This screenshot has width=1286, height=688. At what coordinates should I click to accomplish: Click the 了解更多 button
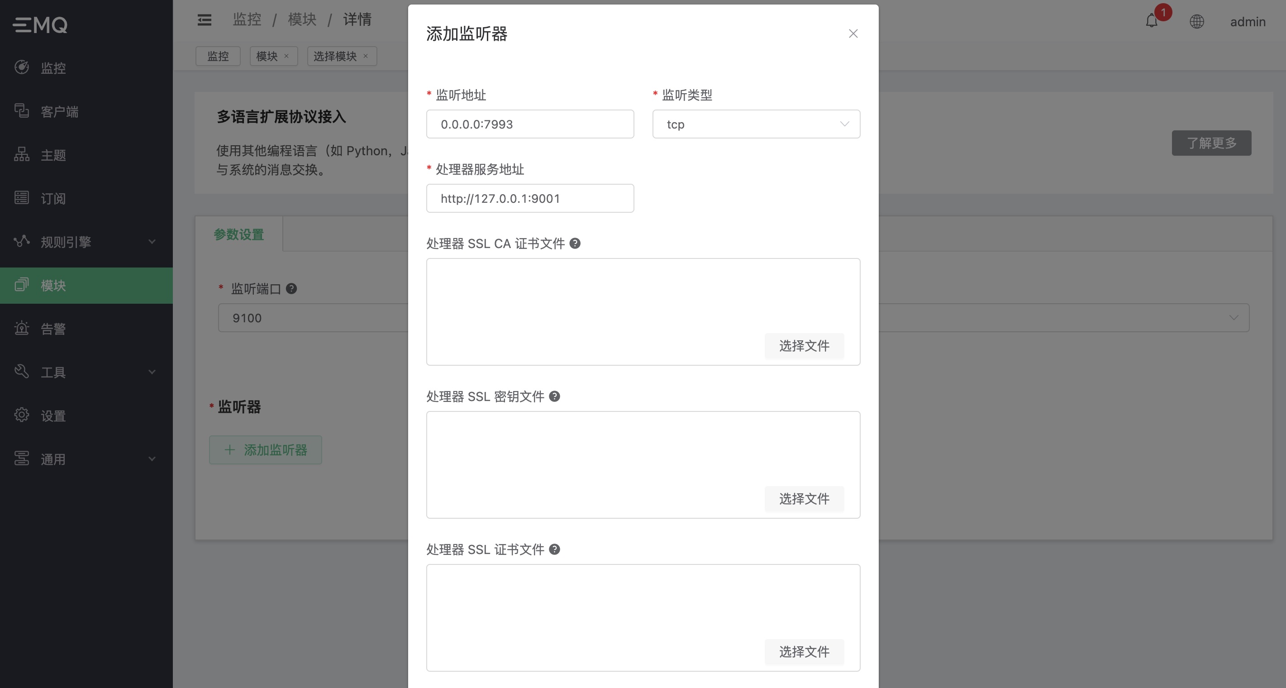(1211, 143)
